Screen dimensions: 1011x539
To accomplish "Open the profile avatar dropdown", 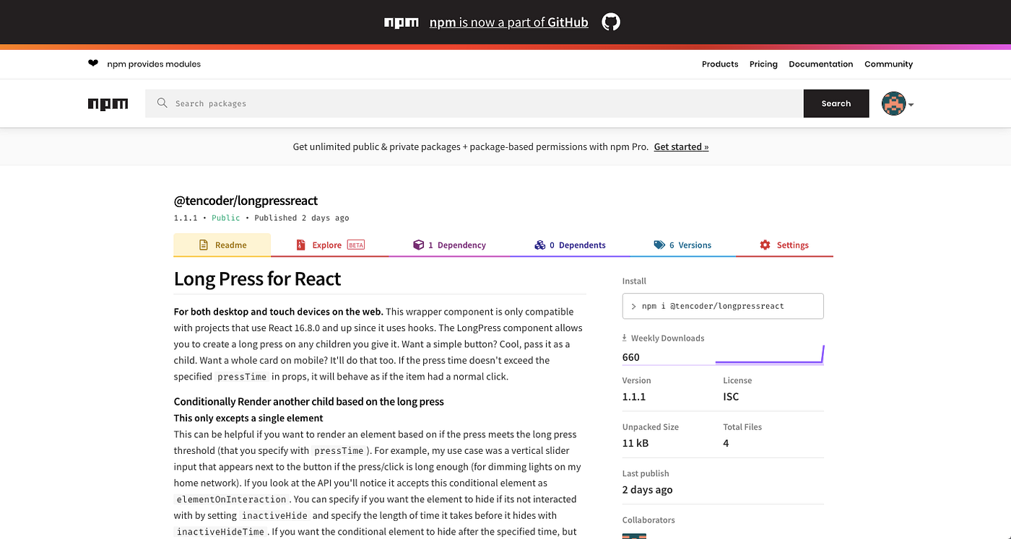I will coord(895,103).
